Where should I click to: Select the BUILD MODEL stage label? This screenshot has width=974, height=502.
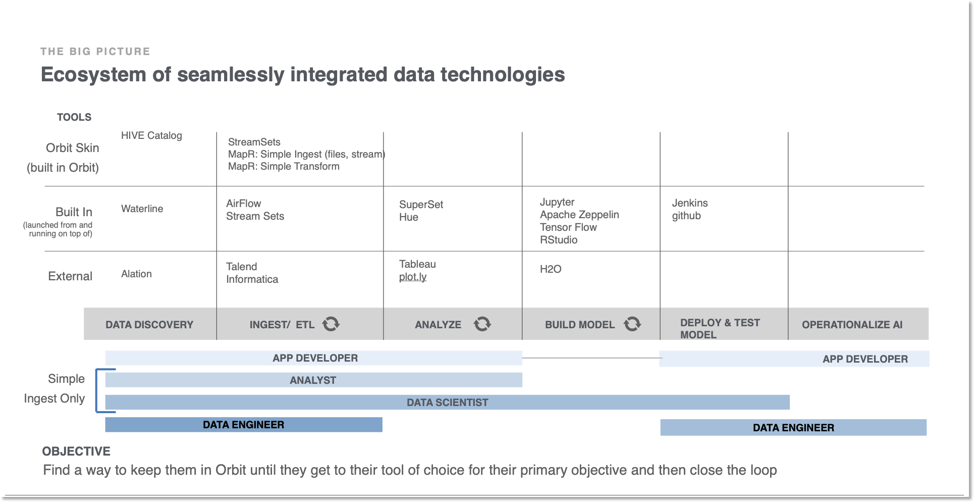point(580,325)
